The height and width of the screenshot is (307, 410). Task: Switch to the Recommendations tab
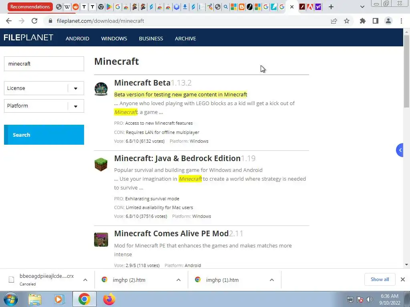[x=30, y=7]
